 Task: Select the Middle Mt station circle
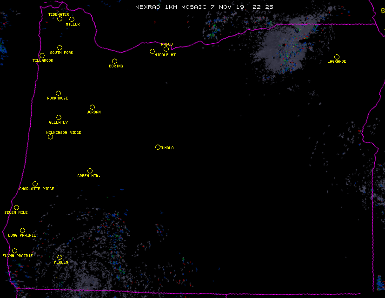tap(152, 52)
